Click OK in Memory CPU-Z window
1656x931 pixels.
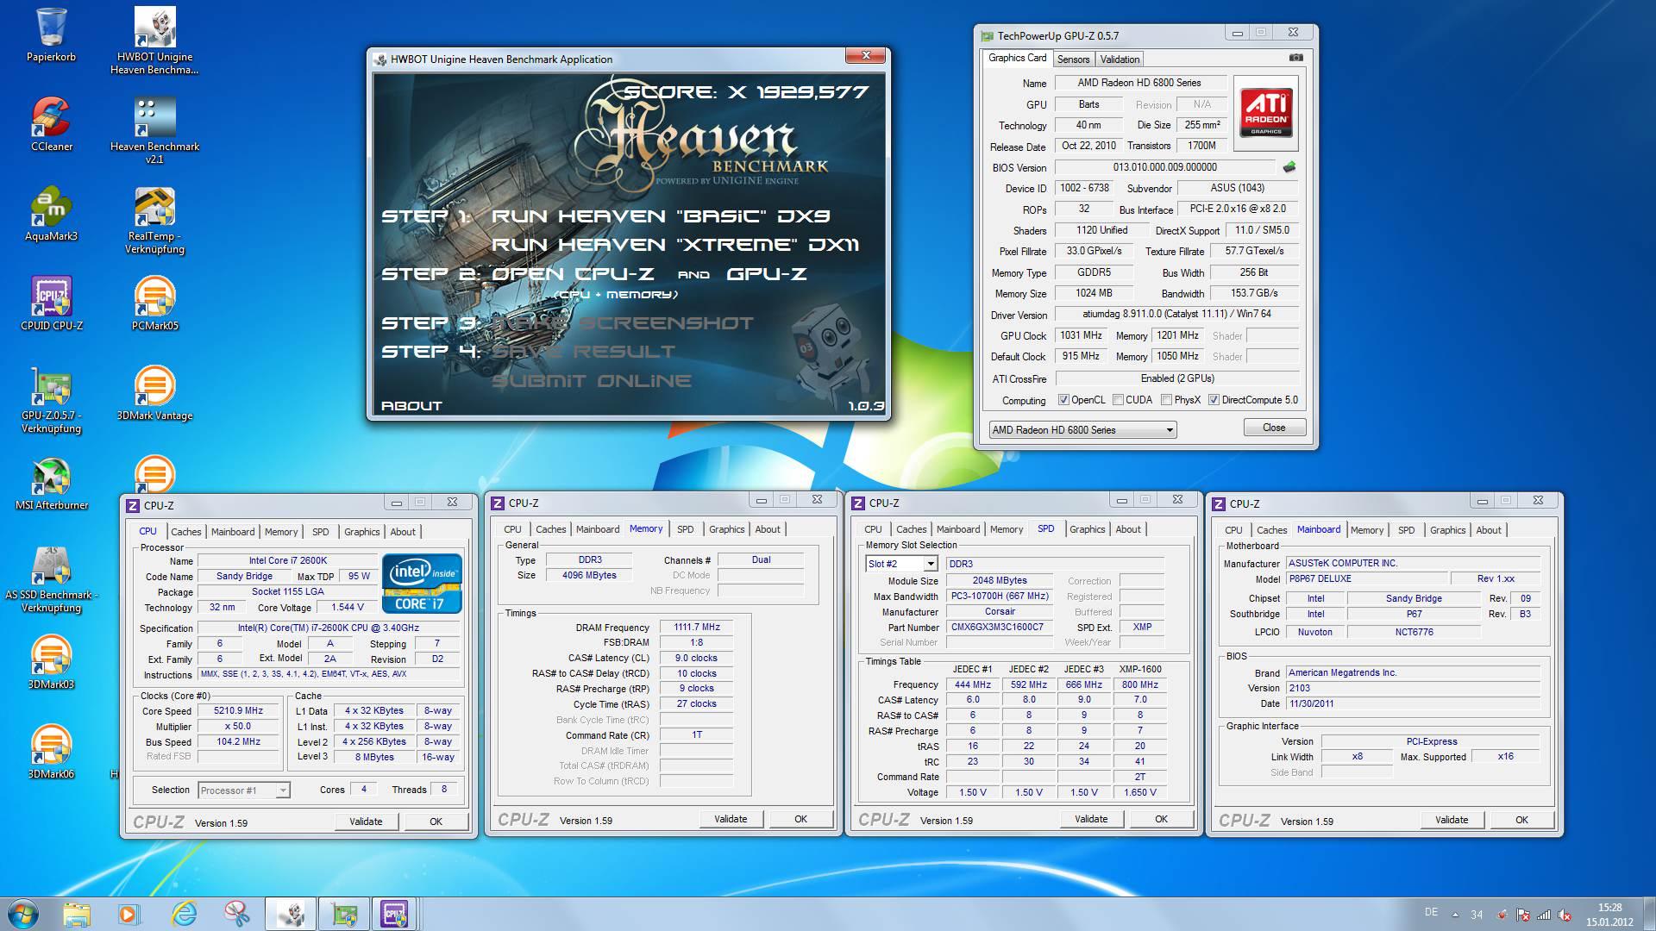click(800, 819)
